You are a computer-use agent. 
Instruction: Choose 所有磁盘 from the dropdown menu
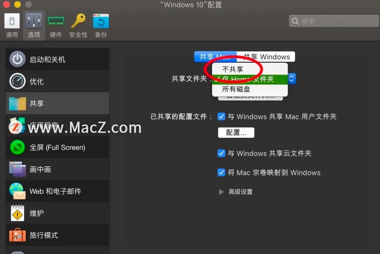coord(250,89)
